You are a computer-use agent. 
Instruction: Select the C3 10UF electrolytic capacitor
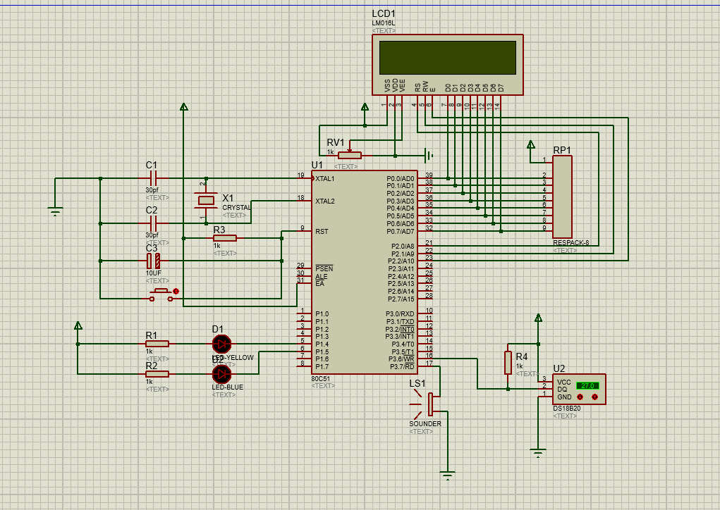[x=153, y=261]
